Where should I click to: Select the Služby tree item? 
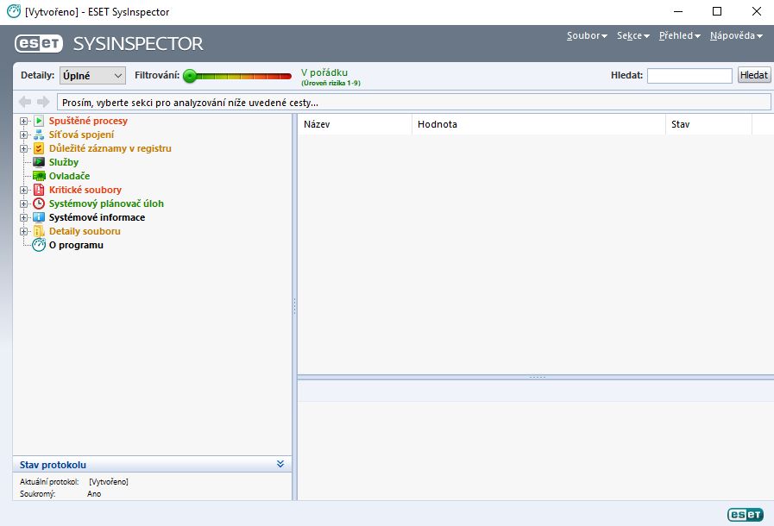pyautogui.click(x=64, y=162)
